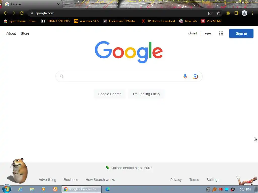The image size is (258, 193).
Task: Click the I'm Feeling Lucky button
Action: (x=146, y=94)
